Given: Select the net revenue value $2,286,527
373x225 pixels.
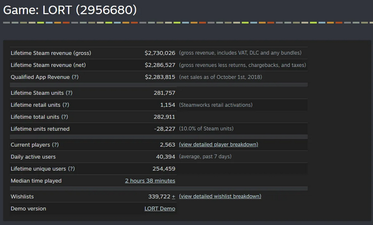Looking at the screenshot, I should [160, 65].
